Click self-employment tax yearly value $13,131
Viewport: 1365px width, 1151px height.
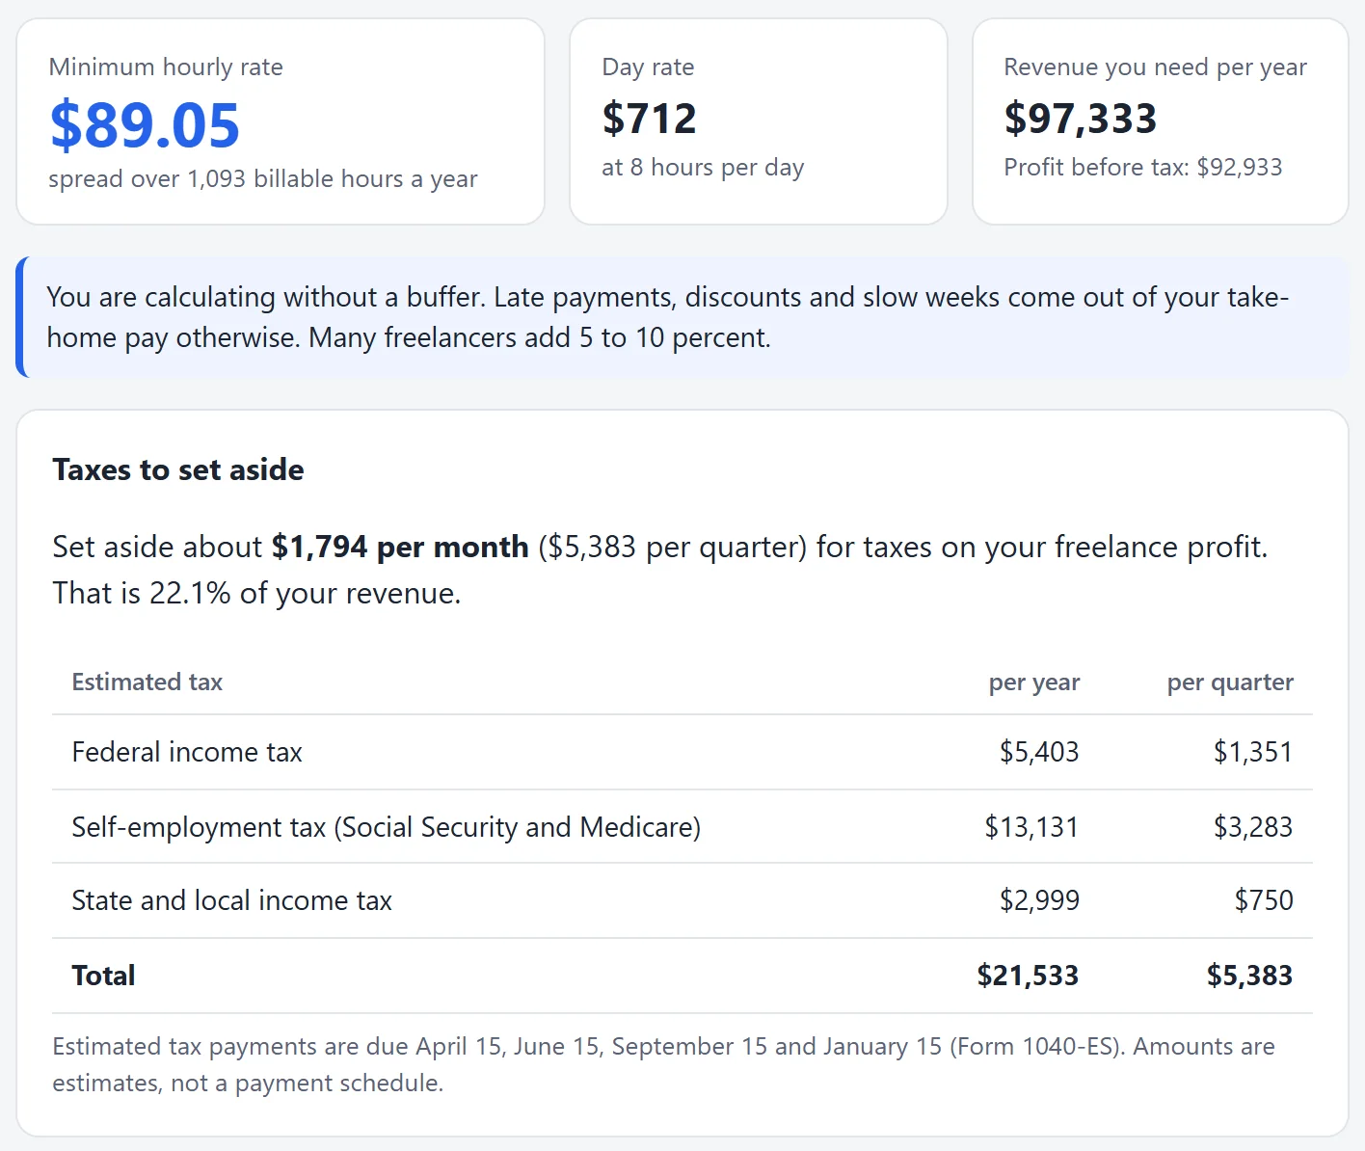[1031, 827]
